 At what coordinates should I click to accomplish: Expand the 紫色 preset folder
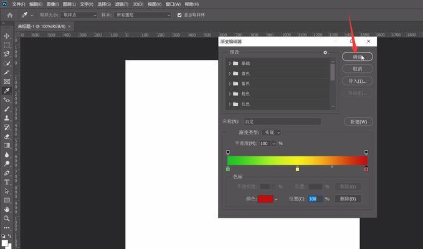230,84
